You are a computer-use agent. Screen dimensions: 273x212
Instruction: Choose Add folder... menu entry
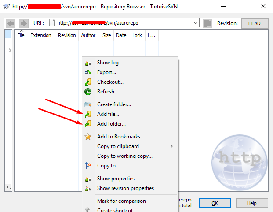coord(130,124)
